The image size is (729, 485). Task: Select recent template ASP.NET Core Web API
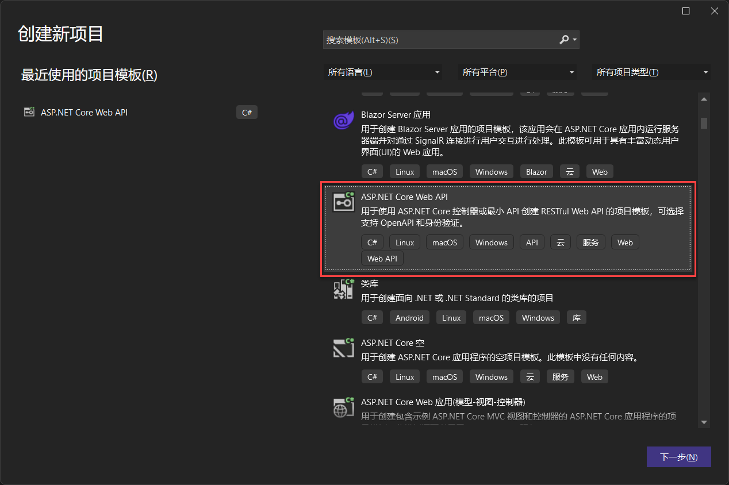pyautogui.click(x=140, y=112)
